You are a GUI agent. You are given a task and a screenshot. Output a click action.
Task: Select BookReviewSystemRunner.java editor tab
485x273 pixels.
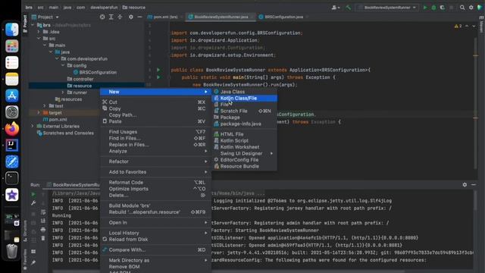pos(221,17)
